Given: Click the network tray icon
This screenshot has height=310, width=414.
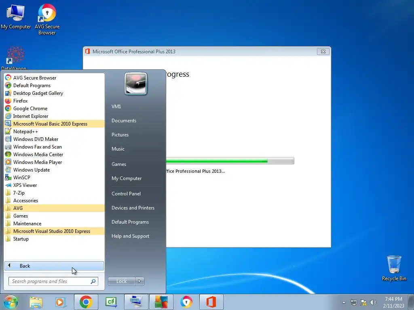Looking at the screenshot, I should pos(353,302).
